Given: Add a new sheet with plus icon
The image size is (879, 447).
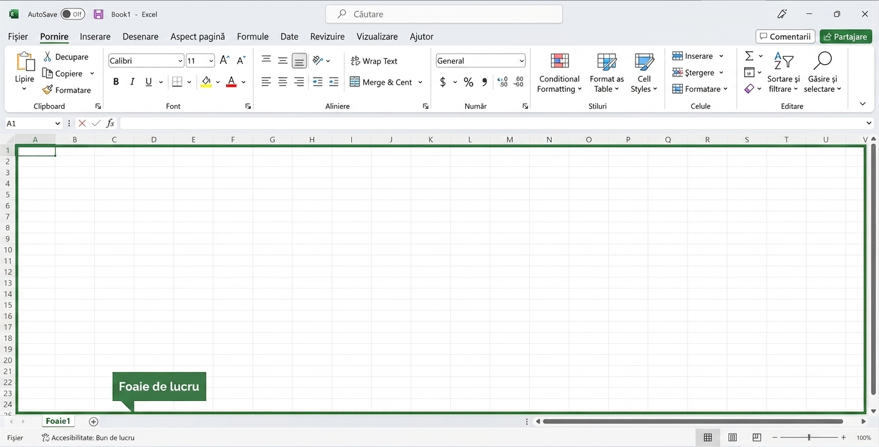Looking at the screenshot, I should click(x=94, y=421).
